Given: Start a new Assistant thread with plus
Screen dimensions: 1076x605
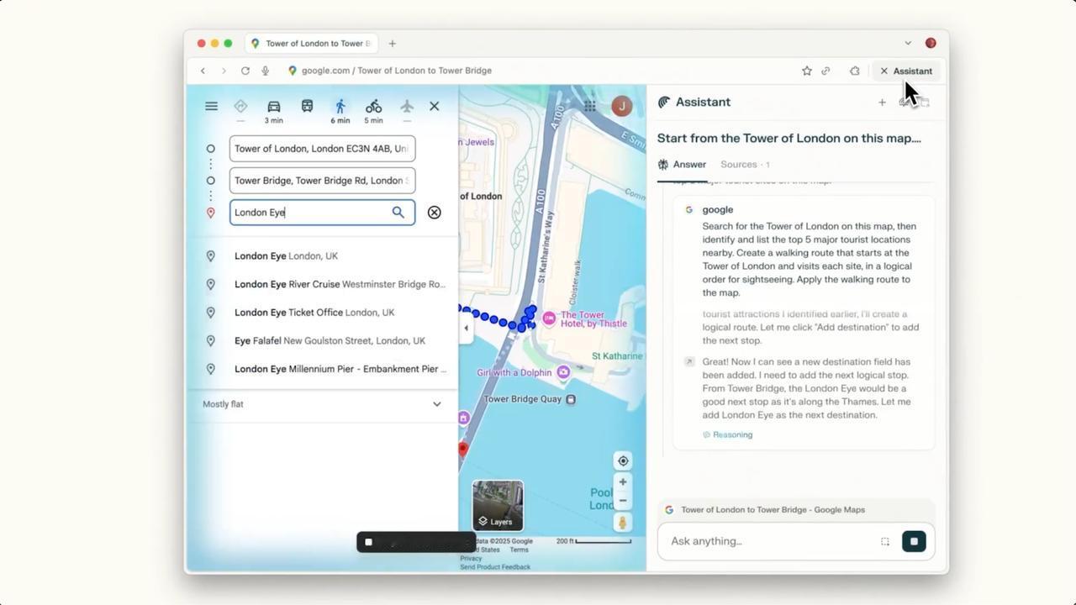Looking at the screenshot, I should coord(882,103).
